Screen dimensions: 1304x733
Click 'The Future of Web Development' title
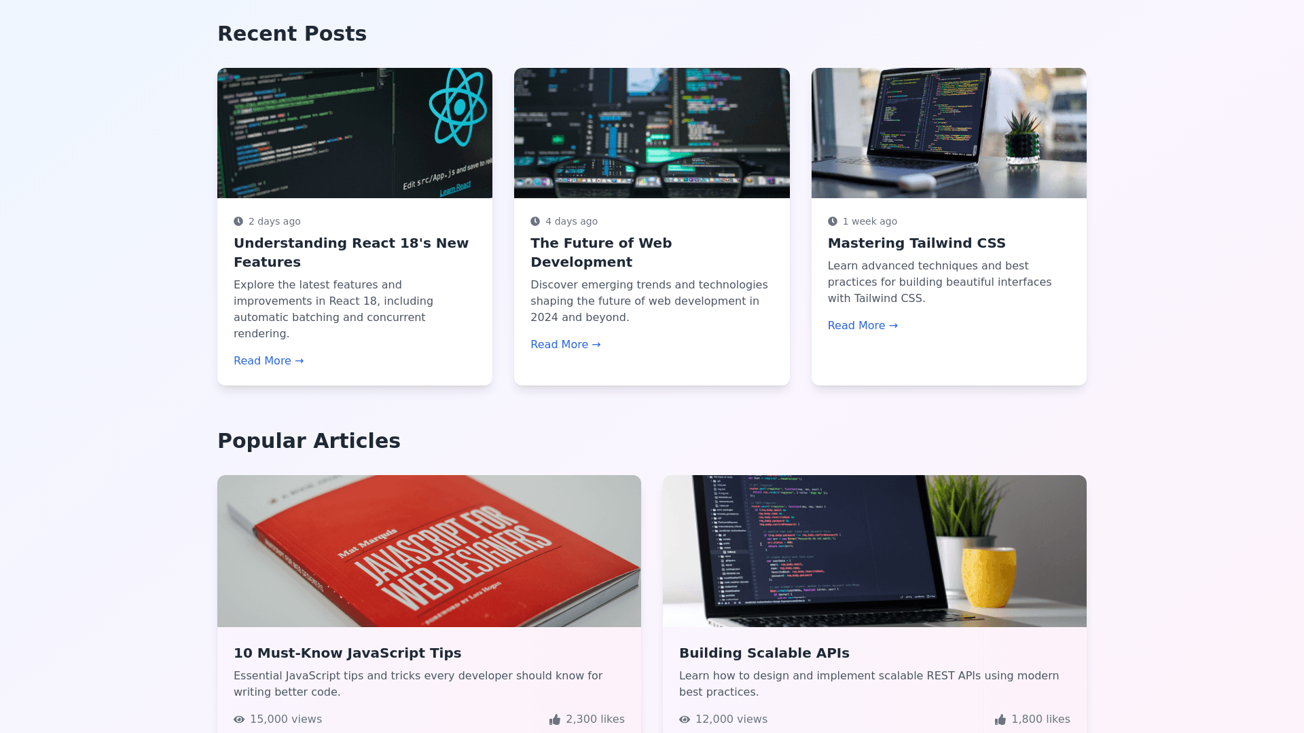click(x=601, y=252)
